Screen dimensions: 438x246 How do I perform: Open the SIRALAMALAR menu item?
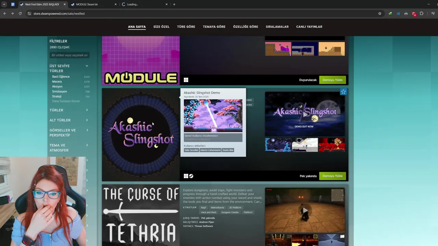pyautogui.click(x=277, y=27)
